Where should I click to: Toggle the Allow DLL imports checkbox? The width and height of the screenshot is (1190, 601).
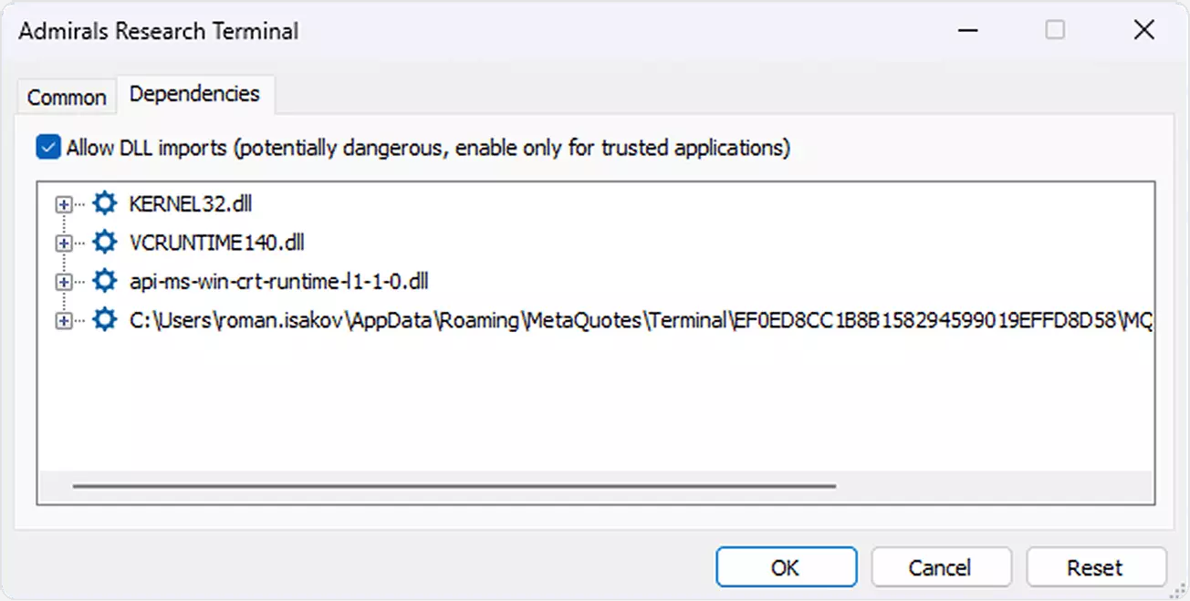point(47,147)
